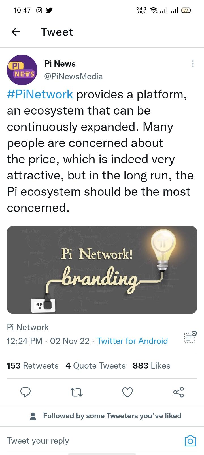Focus the Tweet your reply field
Screen dimensions: 204x455
pyautogui.click(x=85, y=441)
